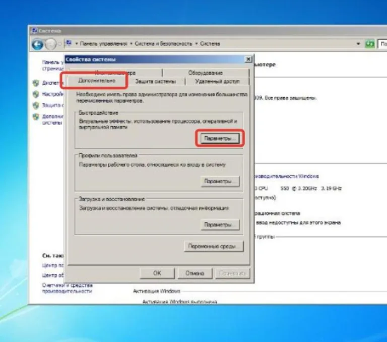387x342 pixels.
Task: Open Параметры for Профили пользователей
Action: click(220, 181)
